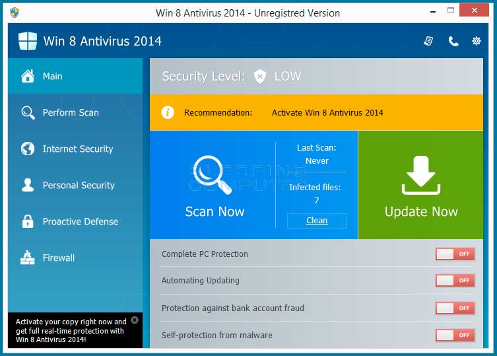
Task: Turn on bank account fraud protection
Action: (x=455, y=308)
